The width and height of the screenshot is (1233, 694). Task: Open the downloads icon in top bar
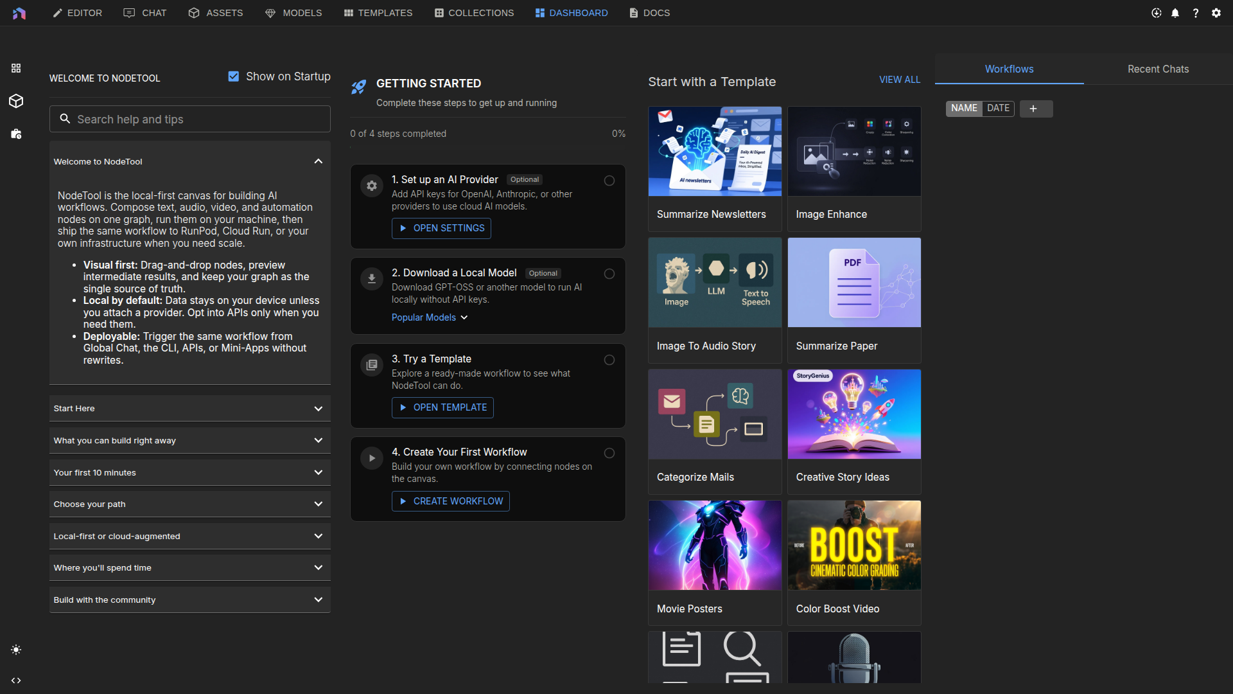click(x=1156, y=13)
